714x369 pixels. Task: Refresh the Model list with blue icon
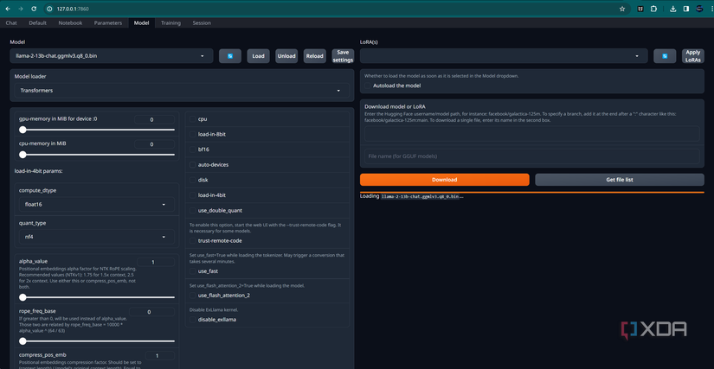[x=229, y=56]
